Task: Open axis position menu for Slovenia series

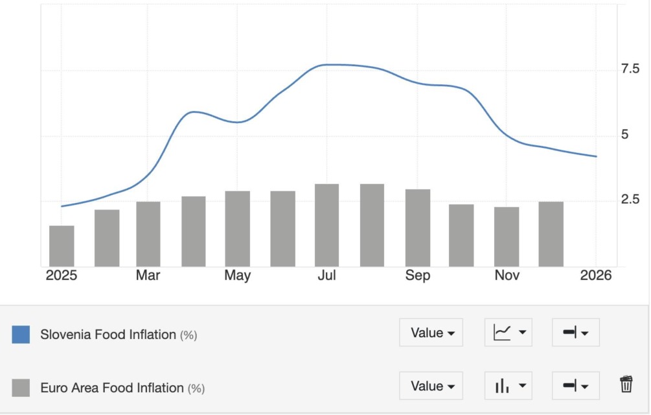Action: click(575, 333)
